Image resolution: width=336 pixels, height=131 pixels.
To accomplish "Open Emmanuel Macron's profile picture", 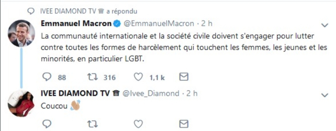I will (x=21, y=33).
